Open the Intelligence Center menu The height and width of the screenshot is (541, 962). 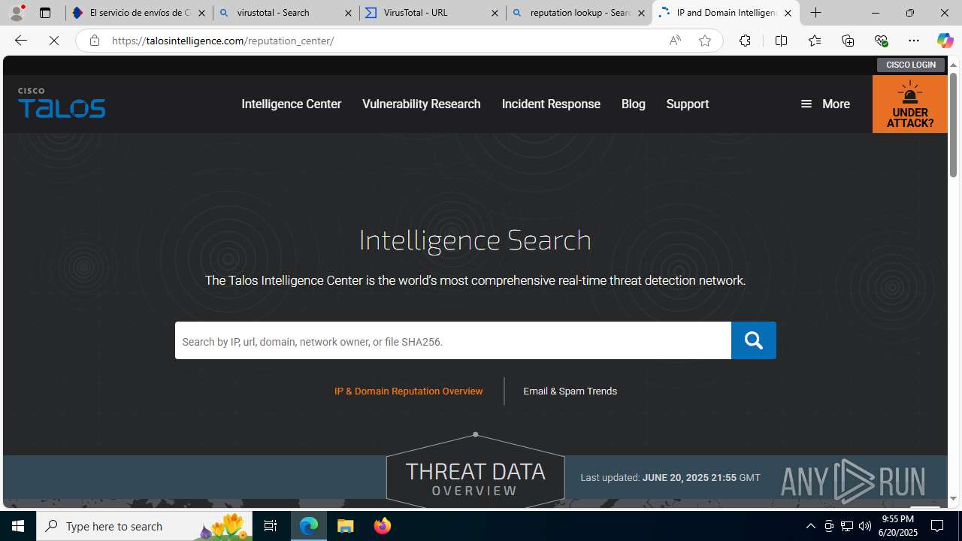(x=291, y=104)
